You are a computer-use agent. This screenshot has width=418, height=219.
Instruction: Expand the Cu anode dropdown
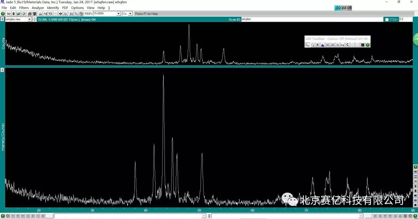pos(130,14)
